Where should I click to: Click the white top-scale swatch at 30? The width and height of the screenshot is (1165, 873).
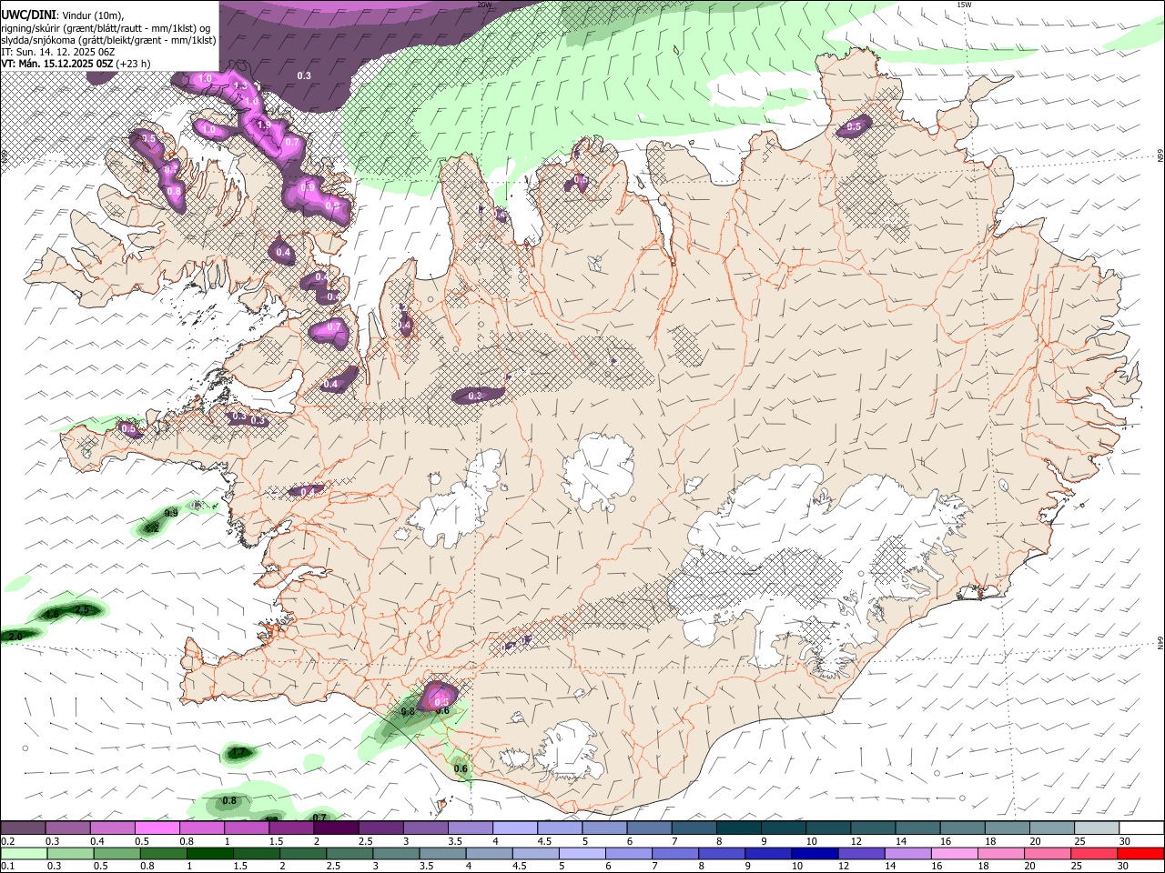click(1140, 827)
